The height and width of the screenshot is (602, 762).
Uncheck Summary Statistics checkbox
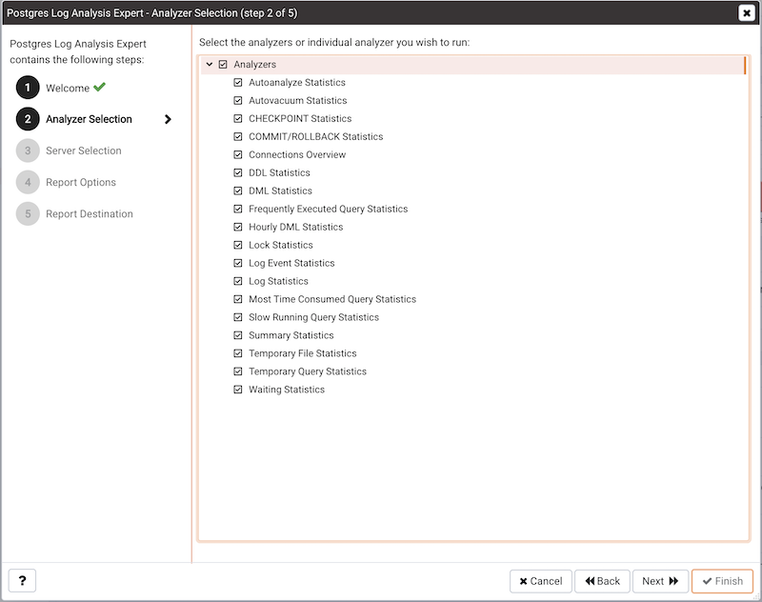237,335
